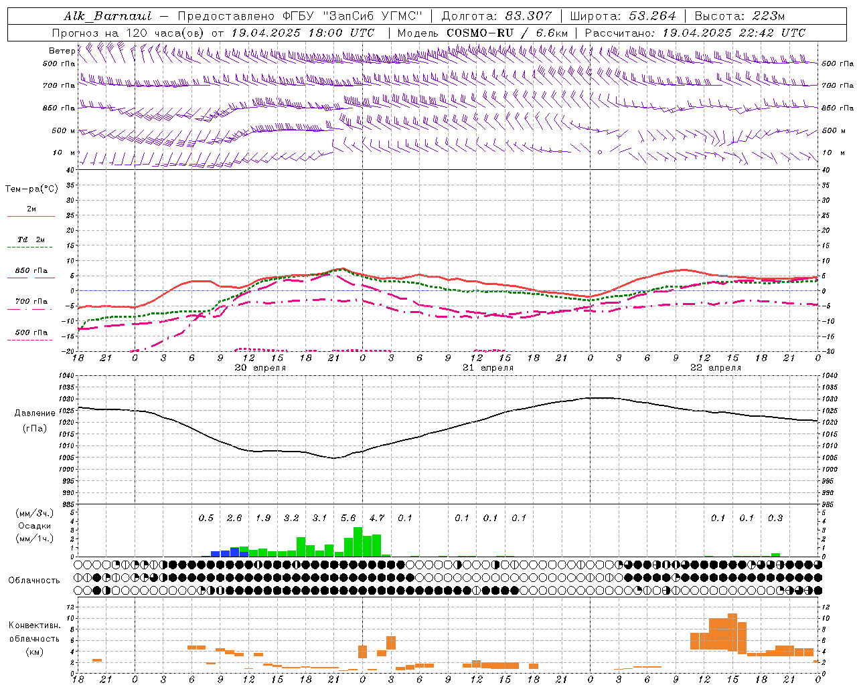Click the 'Тем-ра(°C)' temperature axis title
857x685 pixels.
[31, 189]
